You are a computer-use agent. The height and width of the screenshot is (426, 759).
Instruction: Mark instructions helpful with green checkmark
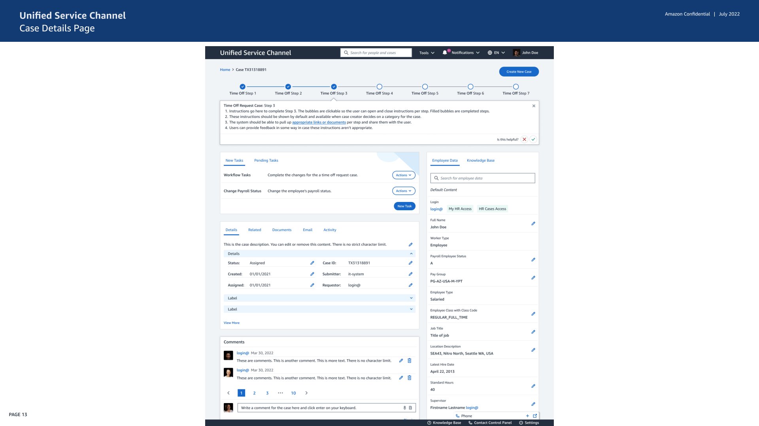tap(533, 139)
